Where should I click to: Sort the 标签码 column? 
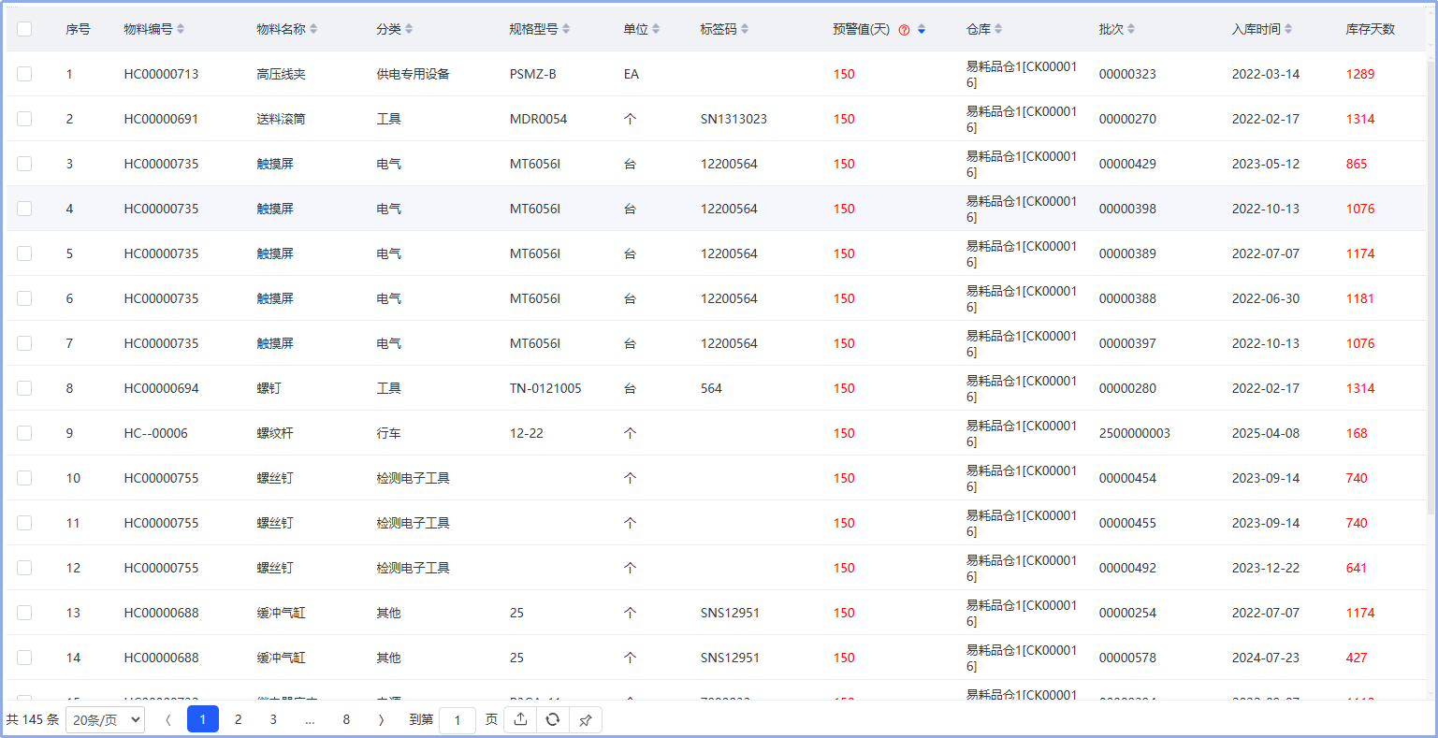(746, 29)
